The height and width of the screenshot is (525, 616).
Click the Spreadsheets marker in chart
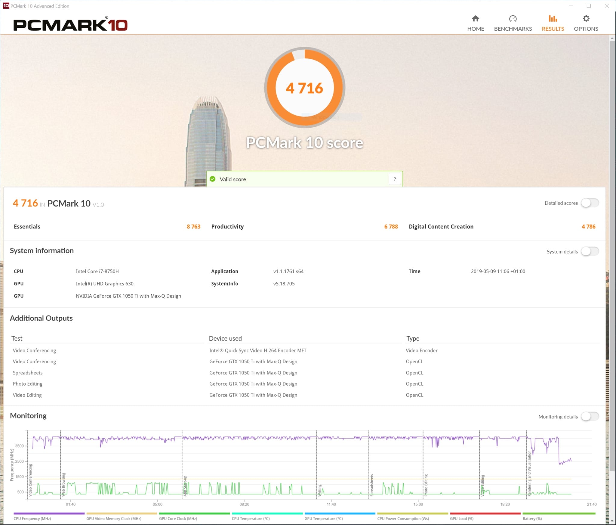372,485
